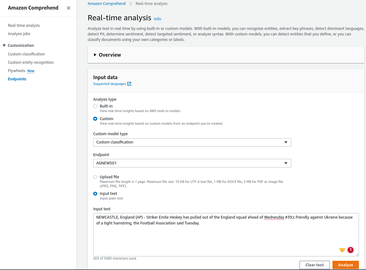Open the Endpoint AGNEWS01 dropdown
This screenshot has width=366, height=270.
click(192, 163)
